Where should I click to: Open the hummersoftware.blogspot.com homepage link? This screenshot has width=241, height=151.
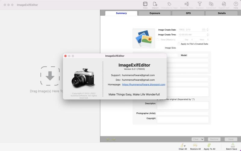pos(144,85)
